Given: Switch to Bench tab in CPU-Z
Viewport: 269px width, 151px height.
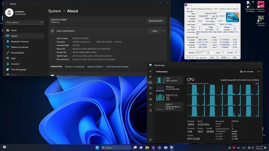Looking at the screenshot, I should 229,9.
